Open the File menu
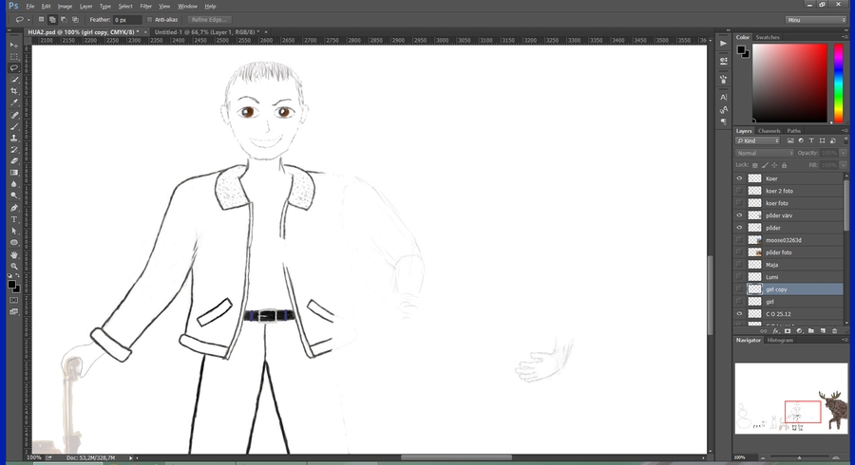855x465 pixels. [30, 7]
